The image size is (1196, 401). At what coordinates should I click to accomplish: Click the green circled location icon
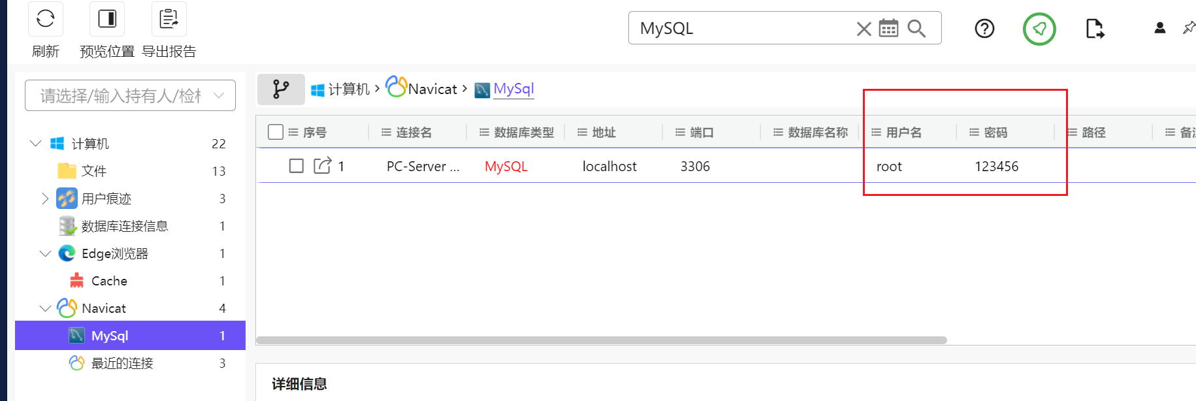coord(1039,29)
